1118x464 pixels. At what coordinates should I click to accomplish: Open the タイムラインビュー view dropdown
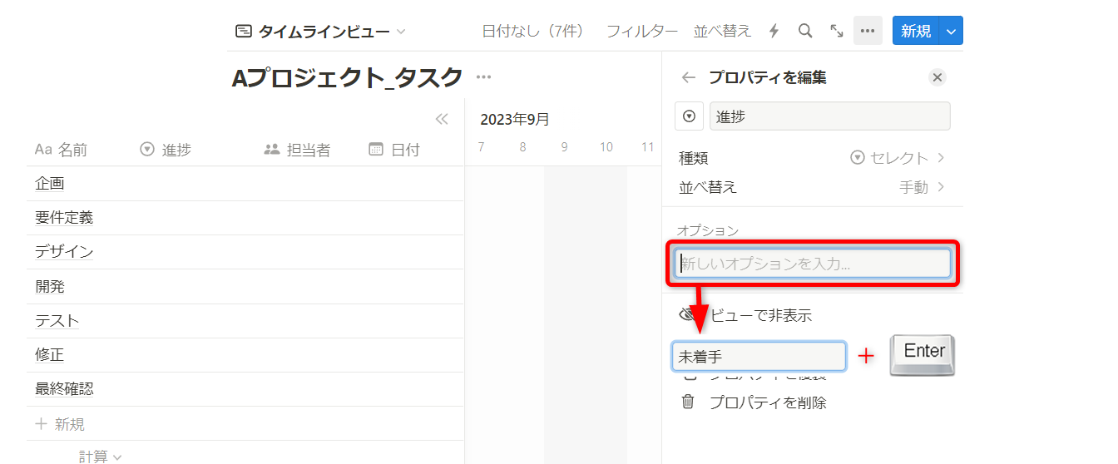[321, 32]
